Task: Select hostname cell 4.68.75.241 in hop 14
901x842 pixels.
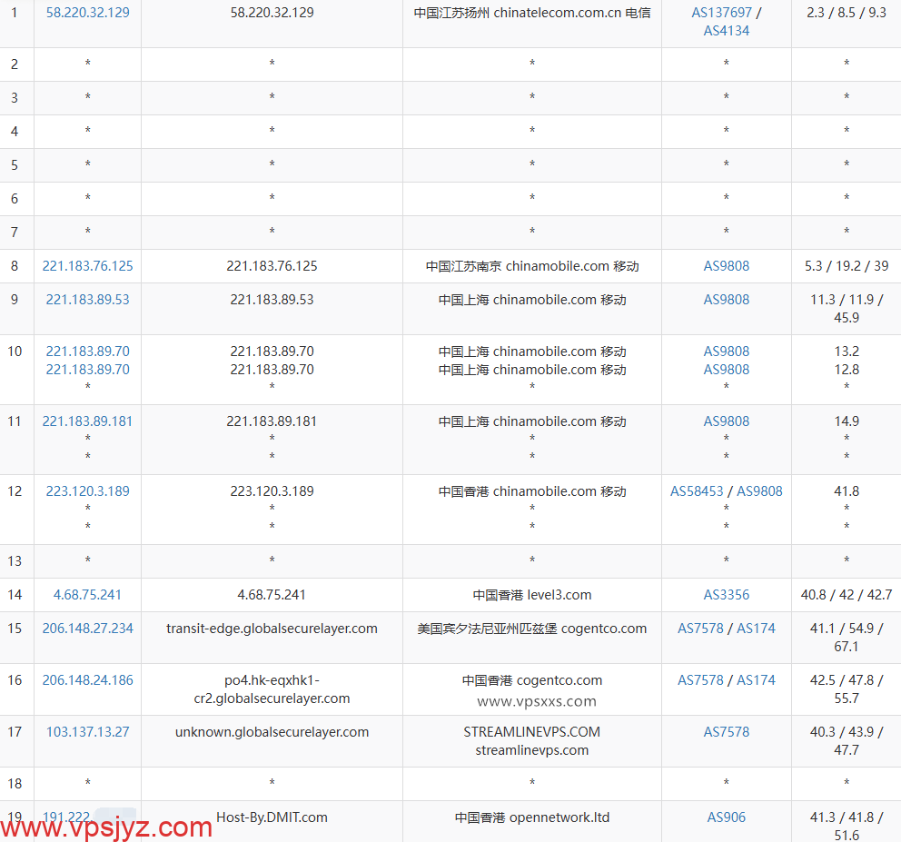Action: [272, 595]
